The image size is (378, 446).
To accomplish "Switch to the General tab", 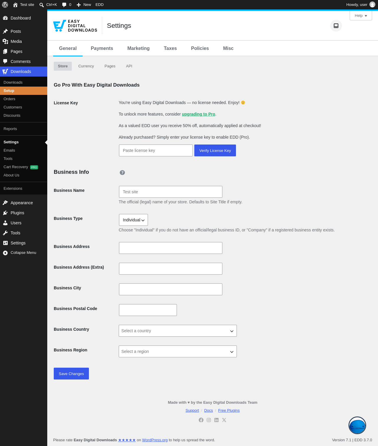I will coord(68,48).
